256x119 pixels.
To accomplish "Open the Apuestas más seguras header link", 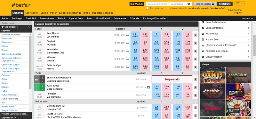I will tap(235, 11).
